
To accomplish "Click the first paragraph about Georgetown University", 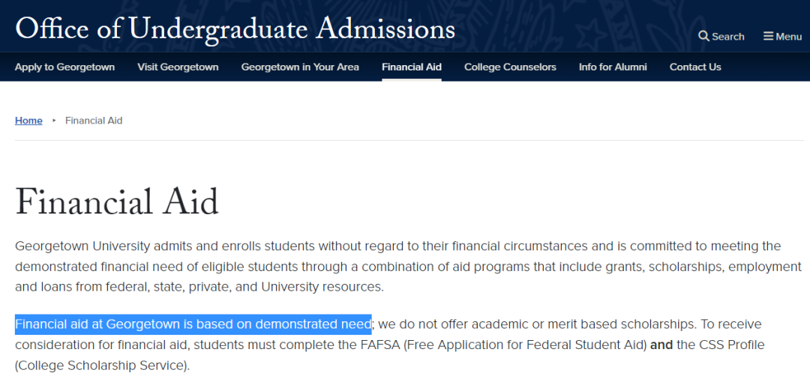I will (x=408, y=267).
